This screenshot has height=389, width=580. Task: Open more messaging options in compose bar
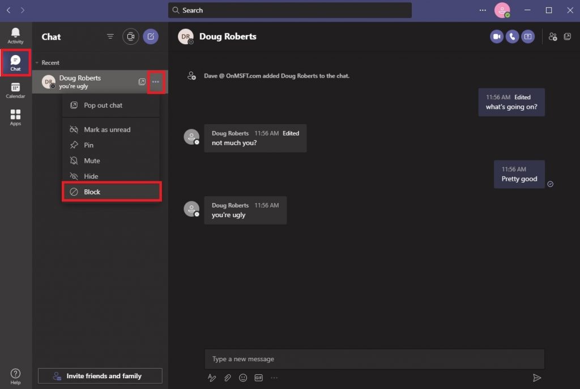[x=274, y=378]
